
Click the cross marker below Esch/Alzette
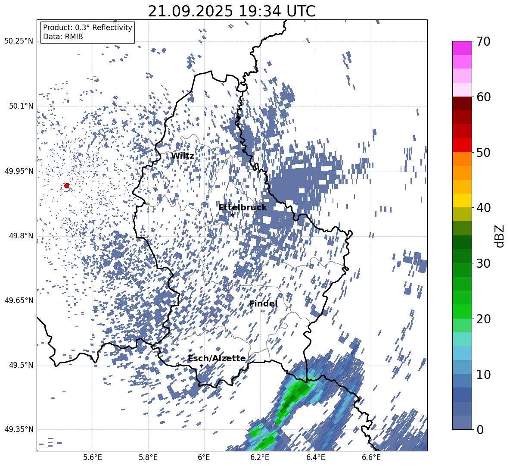tap(201, 366)
